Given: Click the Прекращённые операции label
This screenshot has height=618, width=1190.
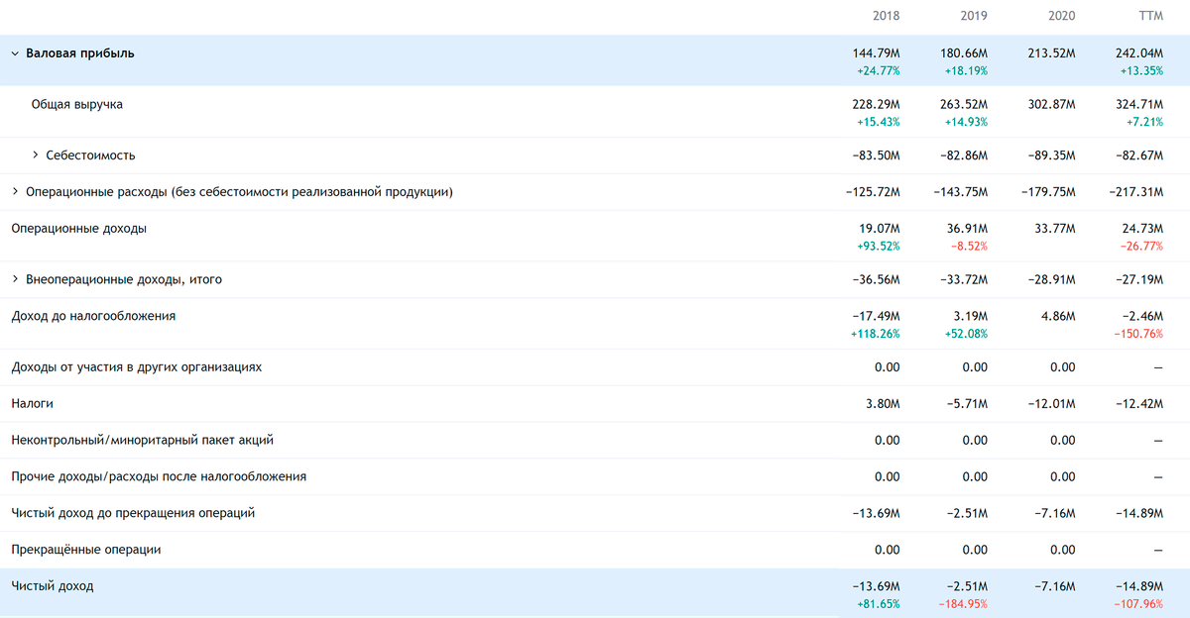Looking at the screenshot, I should [85, 550].
